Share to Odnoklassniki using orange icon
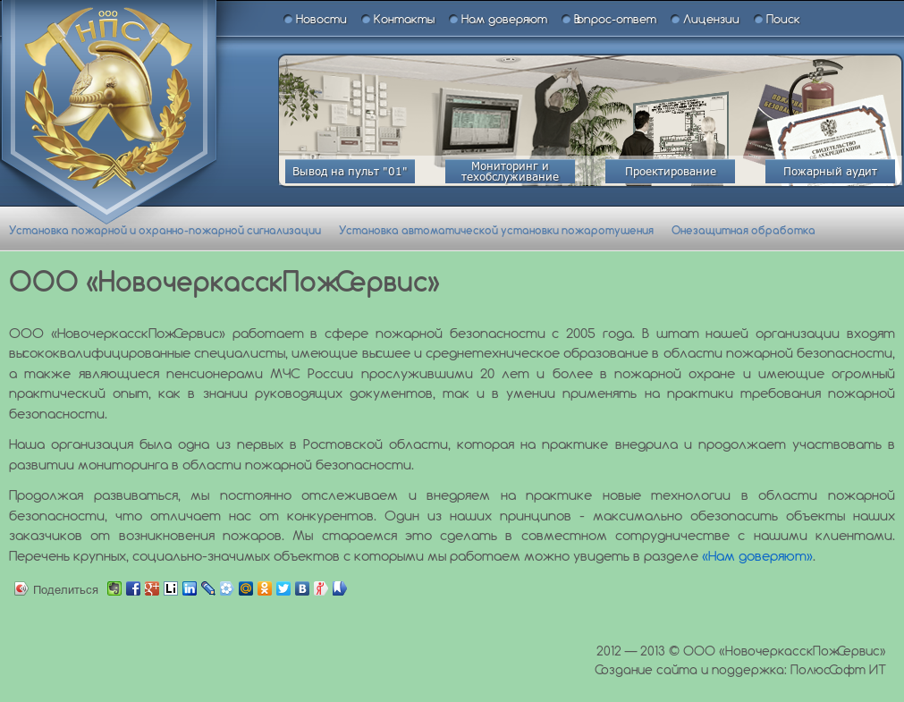The height and width of the screenshot is (702, 904). pos(265,588)
